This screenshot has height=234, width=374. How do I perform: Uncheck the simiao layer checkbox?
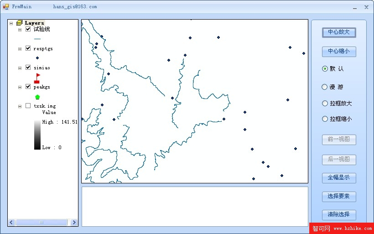pyautogui.click(x=28, y=67)
